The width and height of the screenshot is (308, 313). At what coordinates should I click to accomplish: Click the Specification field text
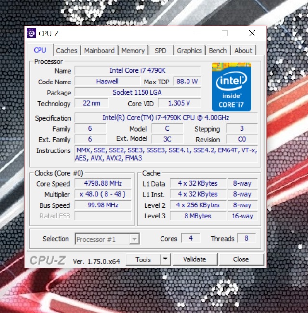pyautogui.click(x=166, y=118)
